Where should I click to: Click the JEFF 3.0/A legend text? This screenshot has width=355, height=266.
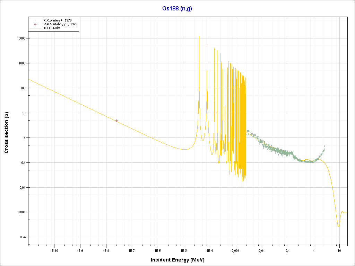pyautogui.click(x=53, y=28)
